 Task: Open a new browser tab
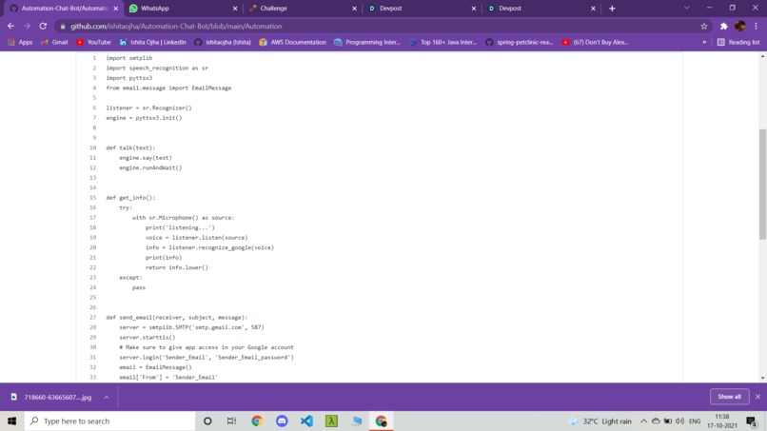pyautogui.click(x=612, y=9)
